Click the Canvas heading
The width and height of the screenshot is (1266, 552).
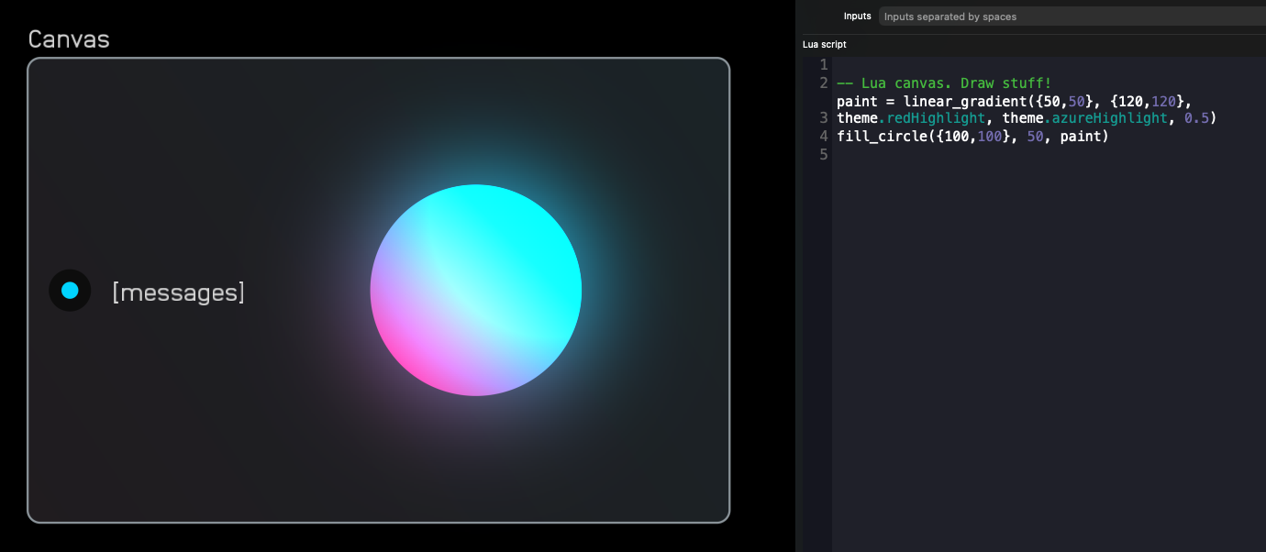point(70,39)
